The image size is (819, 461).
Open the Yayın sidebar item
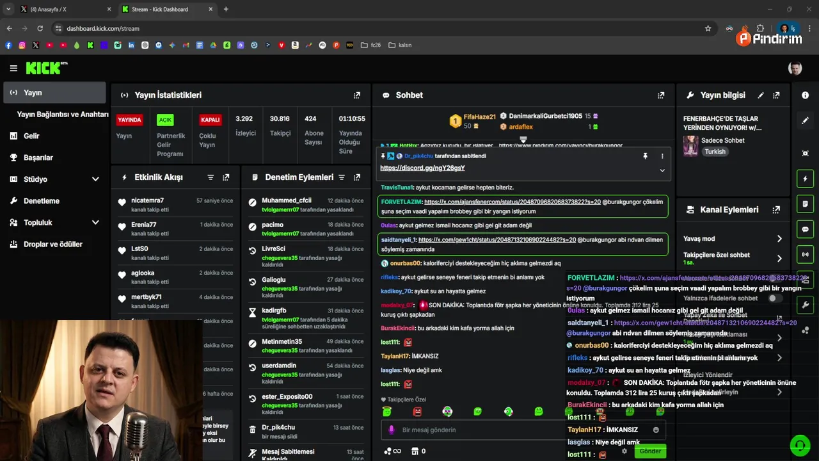click(54, 92)
